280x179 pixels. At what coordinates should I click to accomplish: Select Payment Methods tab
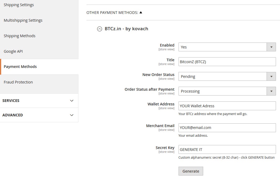[x=39, y=67]
